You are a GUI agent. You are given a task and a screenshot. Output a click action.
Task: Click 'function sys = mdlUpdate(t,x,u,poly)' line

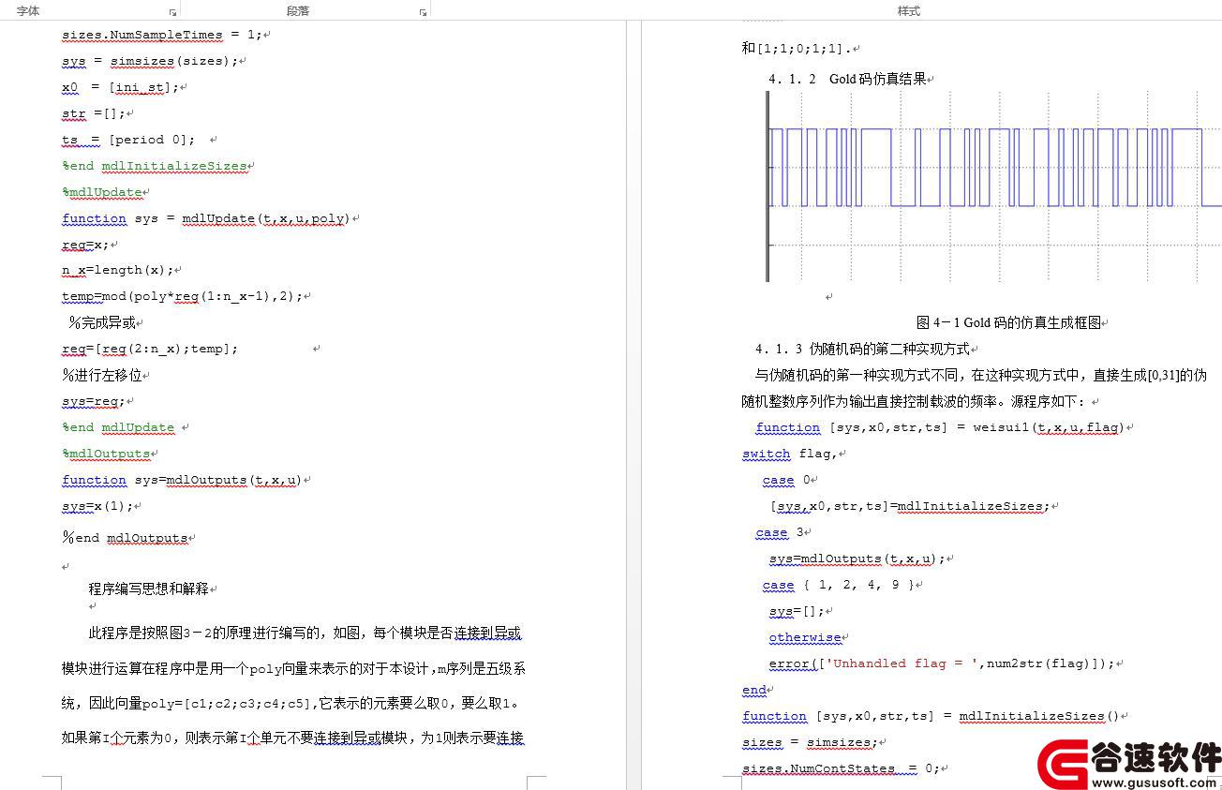click(x=206, y=218)
